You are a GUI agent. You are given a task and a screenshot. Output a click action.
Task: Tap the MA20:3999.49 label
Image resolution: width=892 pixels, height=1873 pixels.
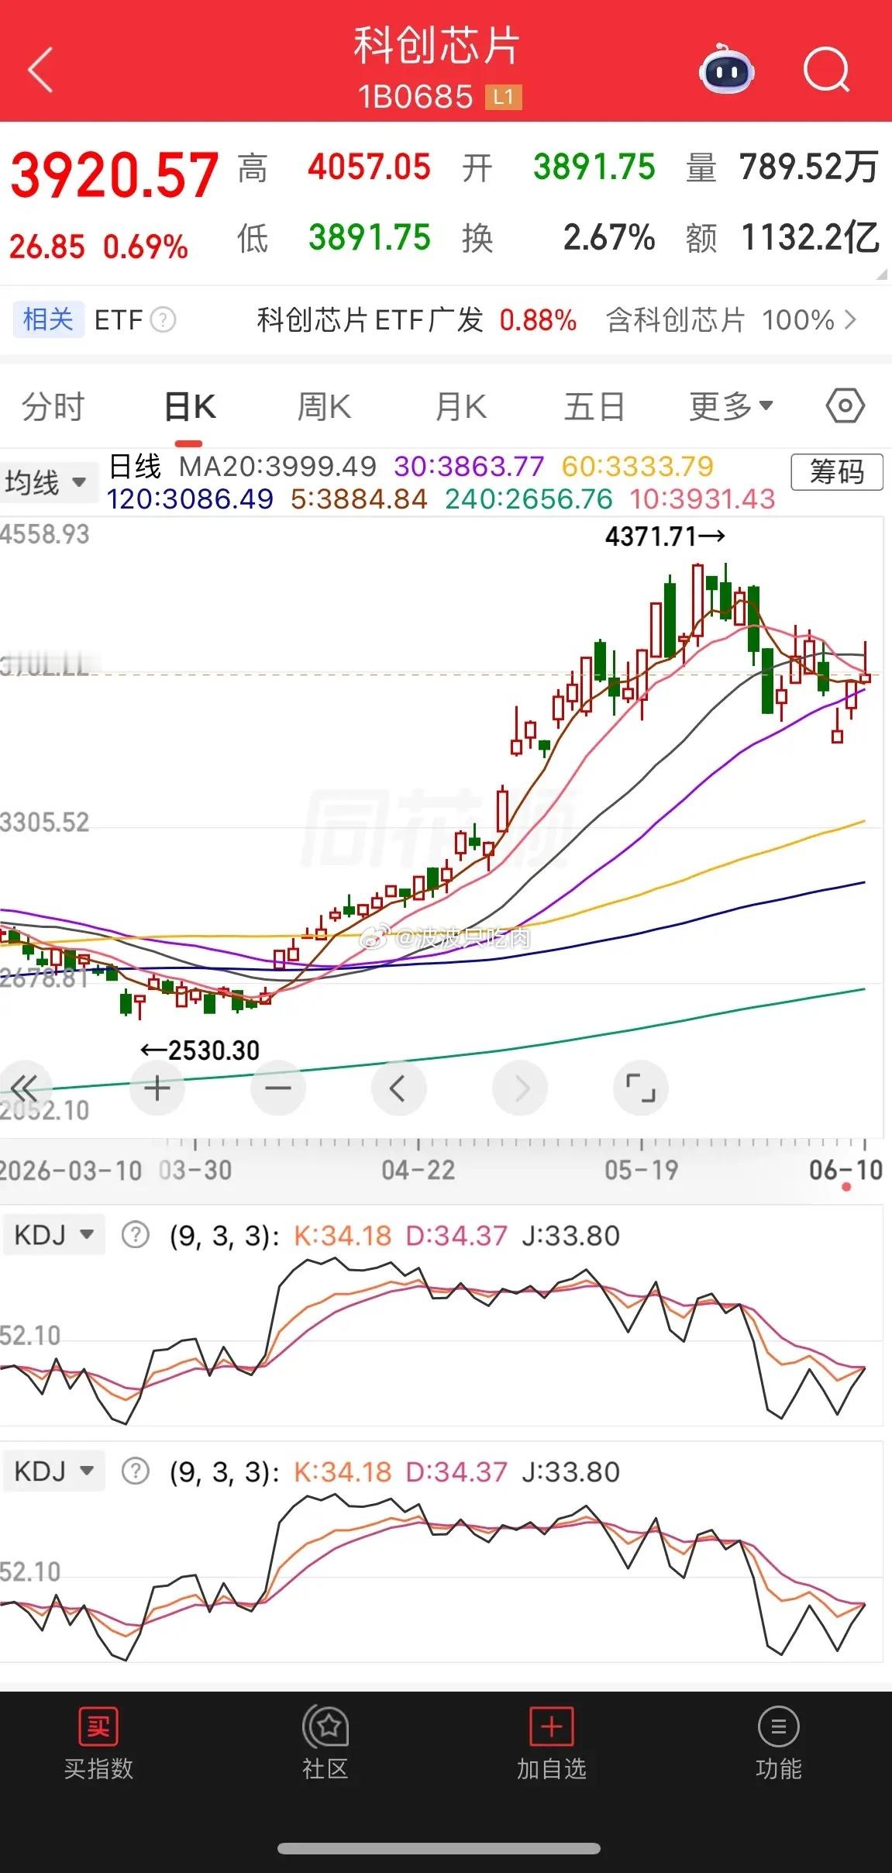(277, 466)
